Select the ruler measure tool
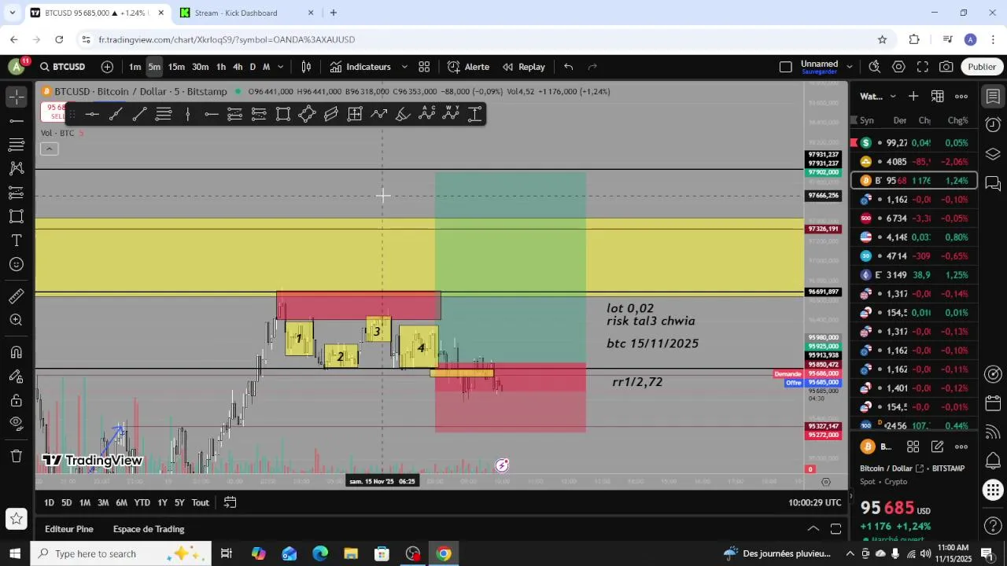The height and width of the screenshot is (566, 1007). click(17, 296)
